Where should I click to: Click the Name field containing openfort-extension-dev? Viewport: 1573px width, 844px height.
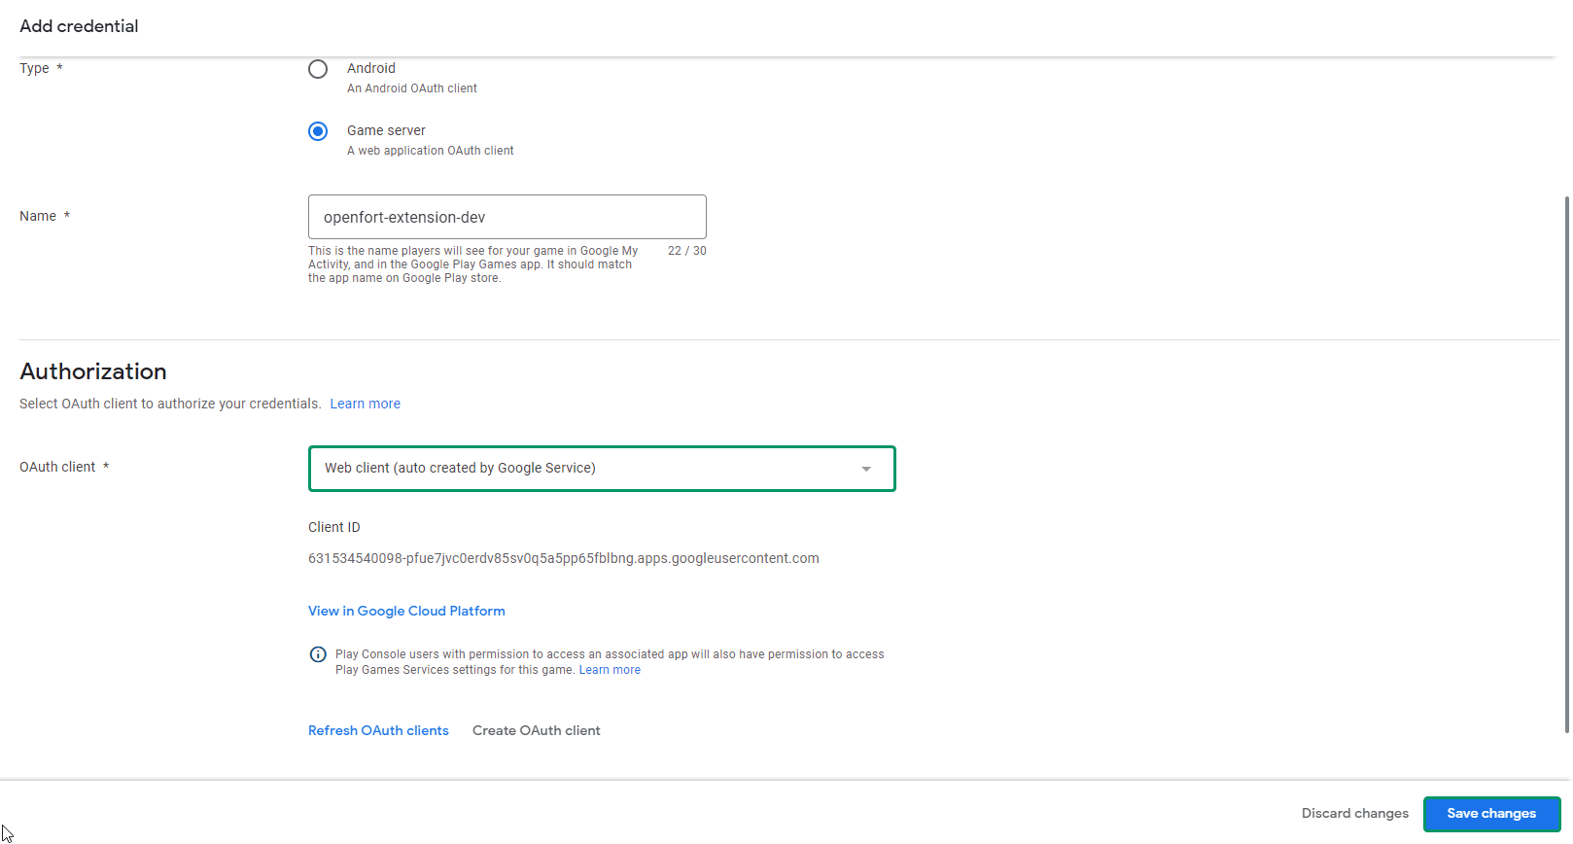[507, 217]
